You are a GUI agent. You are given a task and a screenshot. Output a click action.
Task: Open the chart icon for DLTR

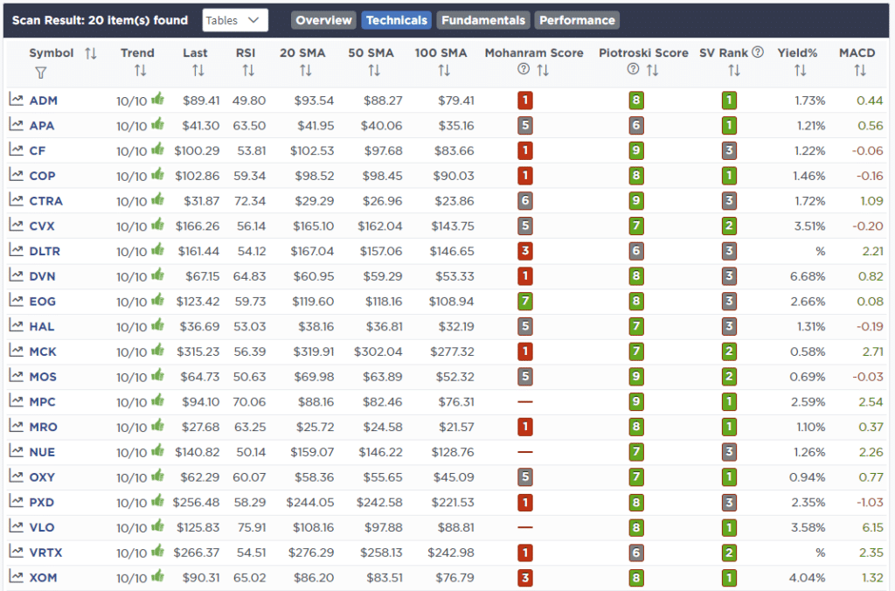16,251
